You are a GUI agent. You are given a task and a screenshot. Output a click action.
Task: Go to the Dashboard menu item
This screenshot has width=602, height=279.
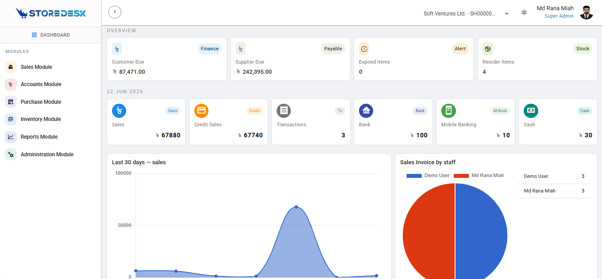click(x=50, y=35)
